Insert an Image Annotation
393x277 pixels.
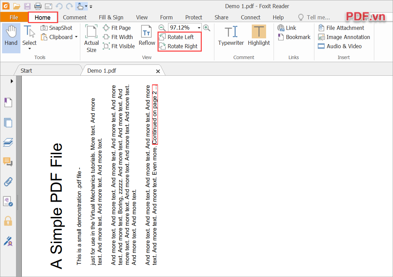[x=344, y=37]
